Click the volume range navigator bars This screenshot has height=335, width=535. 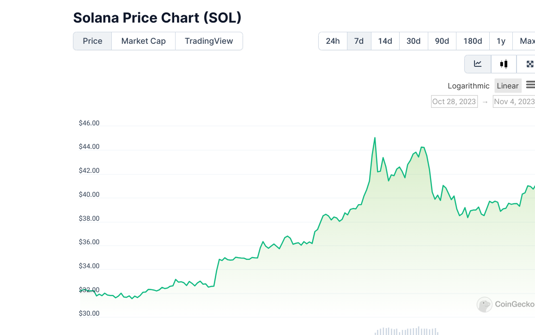click(x=407, y=331)
